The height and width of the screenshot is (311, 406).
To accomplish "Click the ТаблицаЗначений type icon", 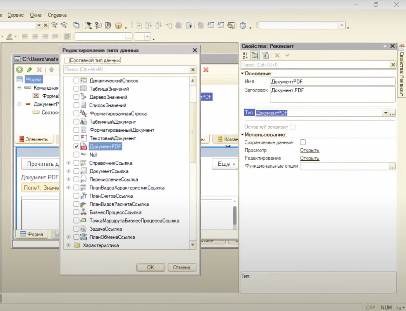I will [x=84, y=89].
